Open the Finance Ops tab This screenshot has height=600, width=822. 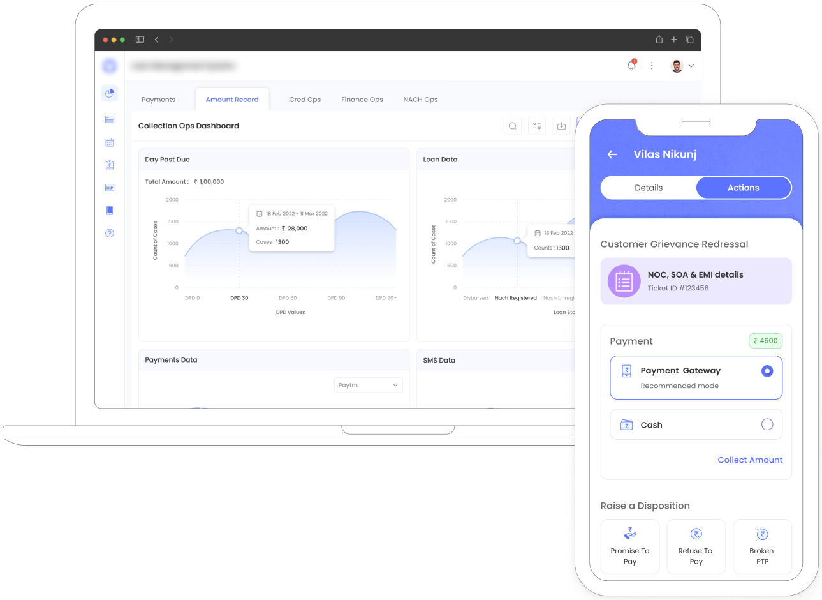[x=362, y=100]
